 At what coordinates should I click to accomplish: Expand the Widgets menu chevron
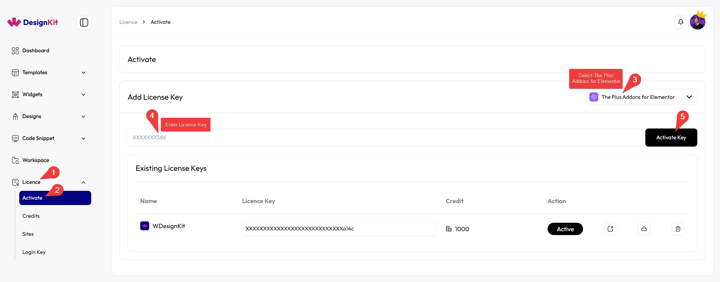pos(84,95)
